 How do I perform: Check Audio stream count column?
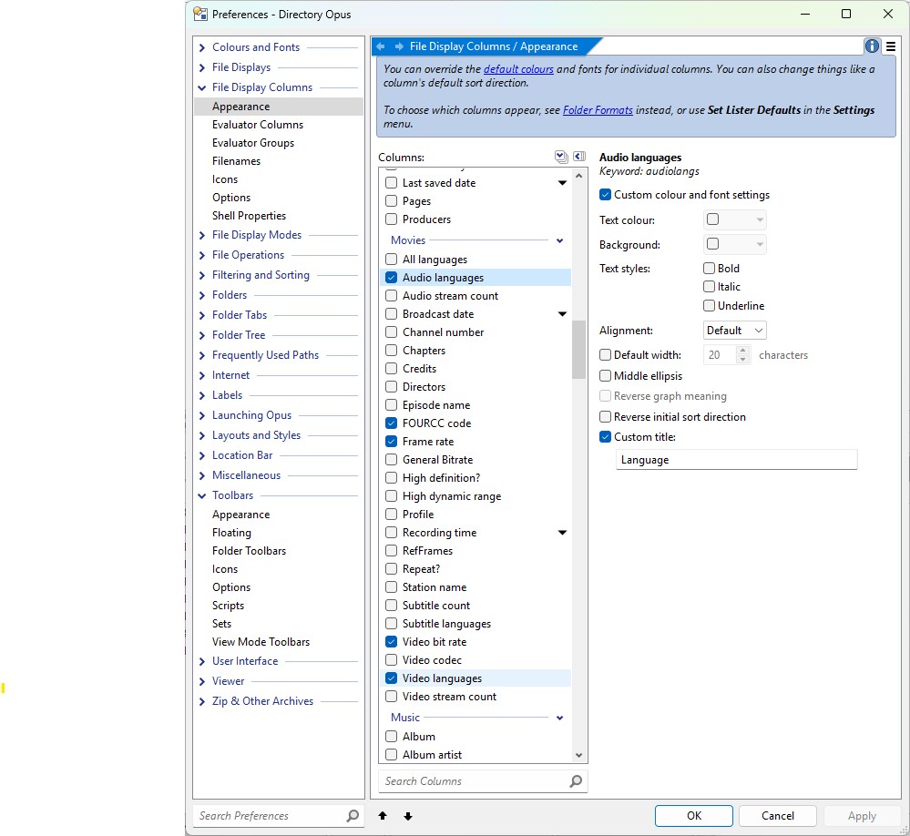392,295
